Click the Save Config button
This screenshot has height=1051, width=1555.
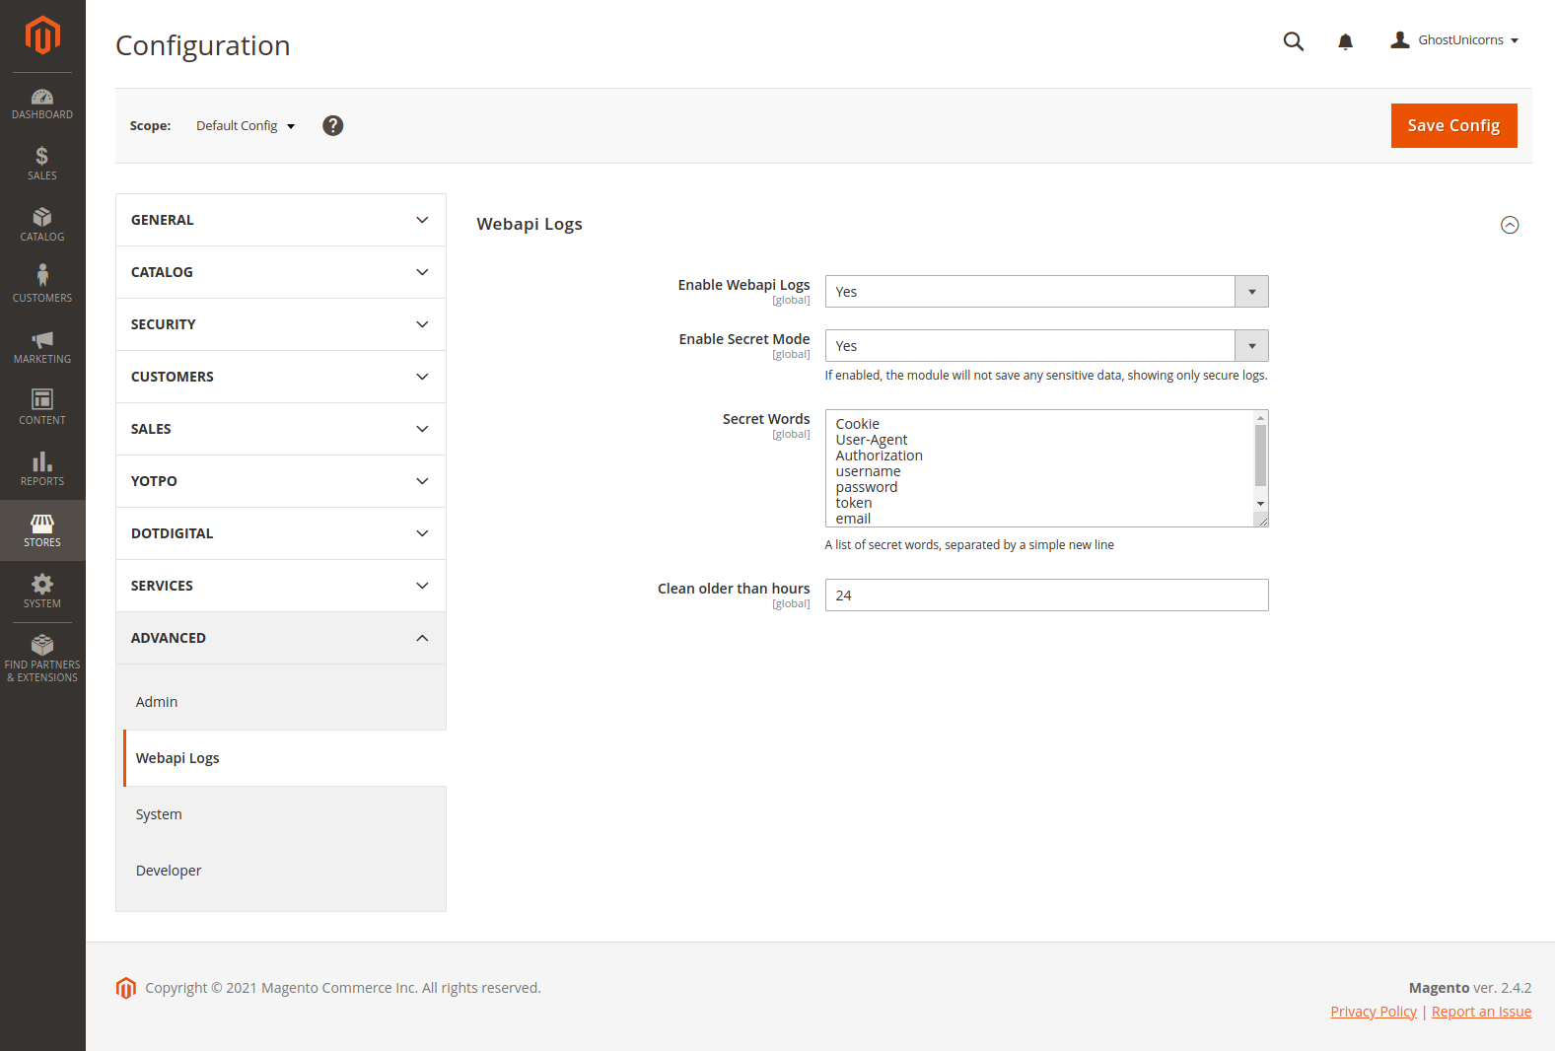tap(1453, 126)
